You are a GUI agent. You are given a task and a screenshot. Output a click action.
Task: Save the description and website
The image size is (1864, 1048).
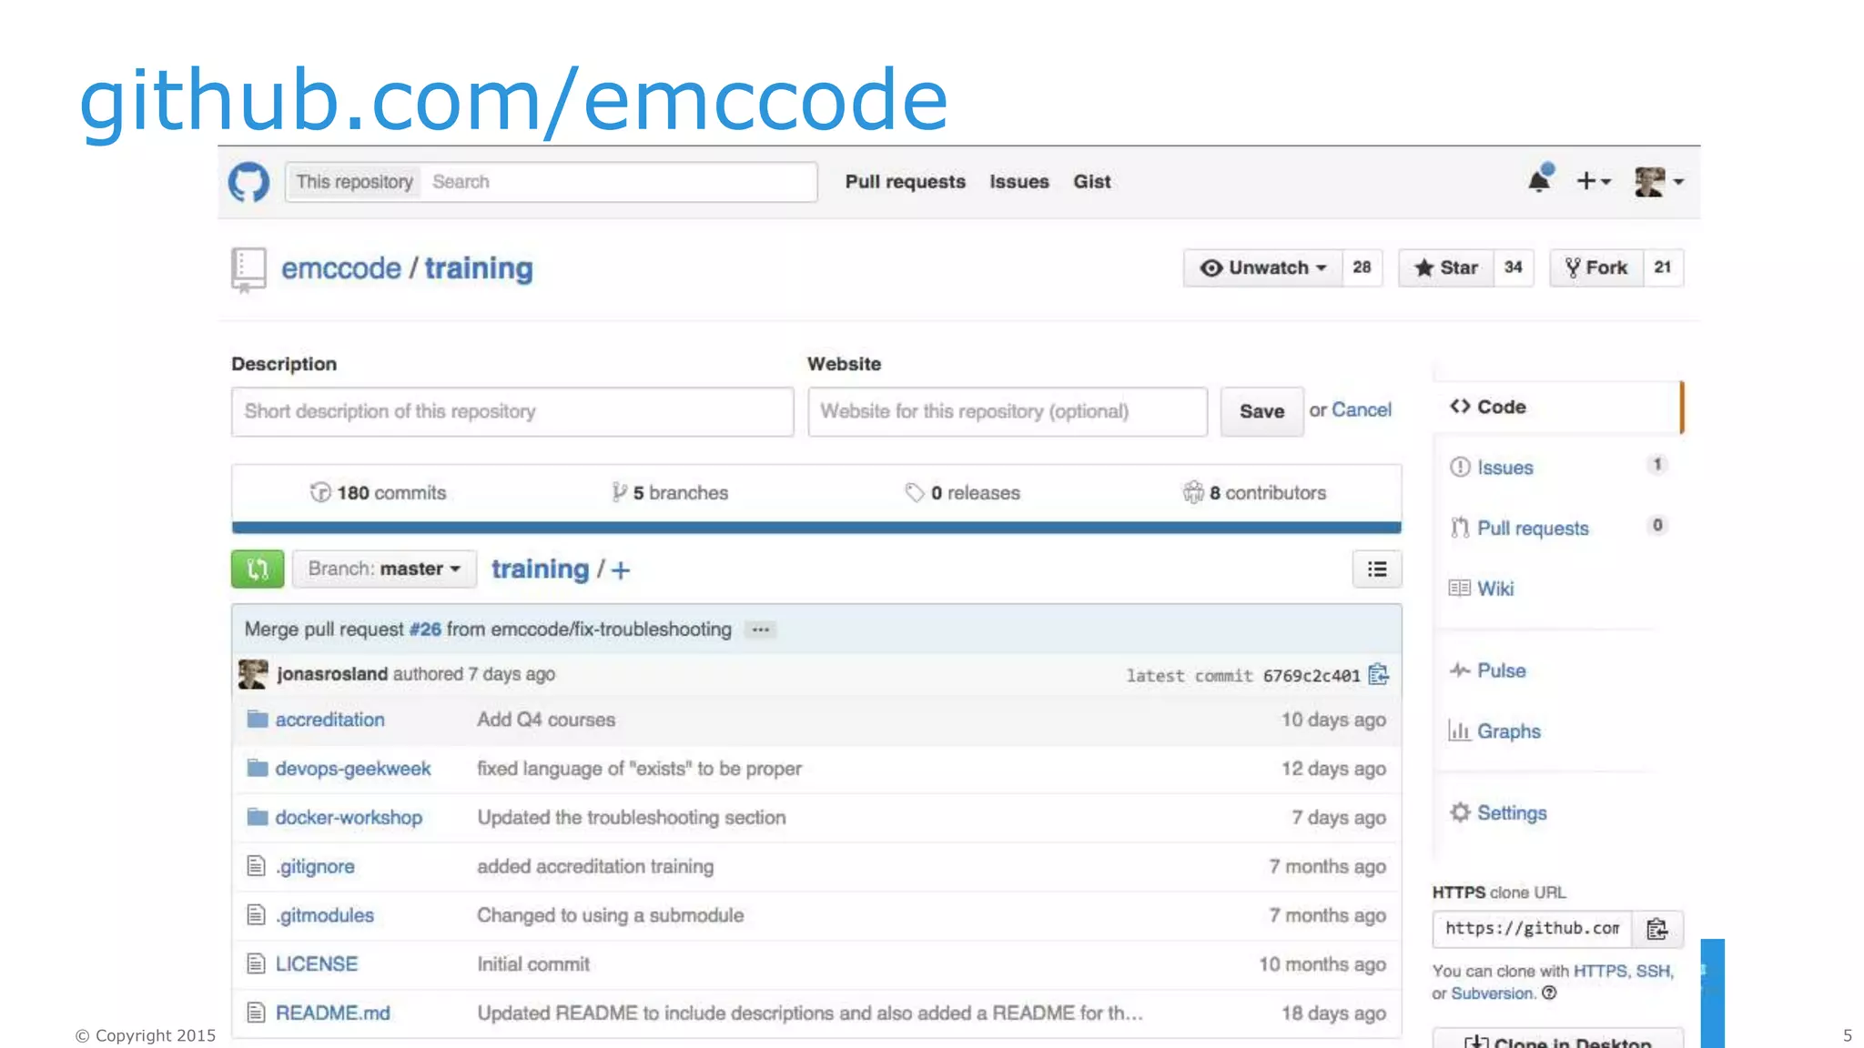coord(1261,411)
